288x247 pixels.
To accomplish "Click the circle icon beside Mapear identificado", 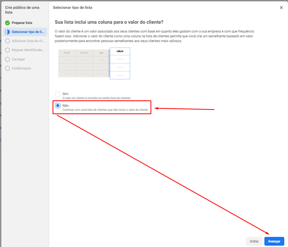I will [x=7, y=50].
